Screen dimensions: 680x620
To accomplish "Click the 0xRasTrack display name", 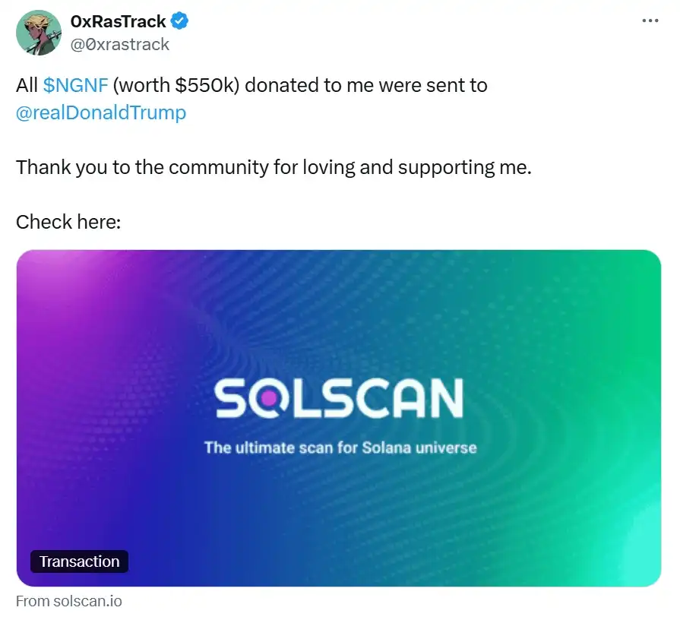I will point(118,21).
